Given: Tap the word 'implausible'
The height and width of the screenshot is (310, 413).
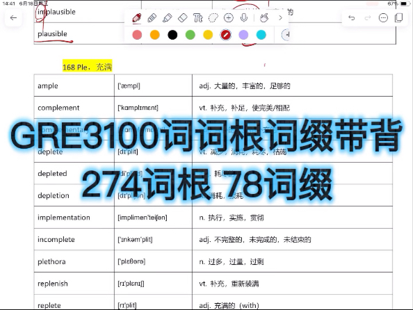Looking at the screenshot, I should pyautogui.click(x=56, y=12).
